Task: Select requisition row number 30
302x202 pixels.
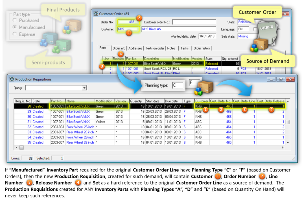Action: point(150,117)
